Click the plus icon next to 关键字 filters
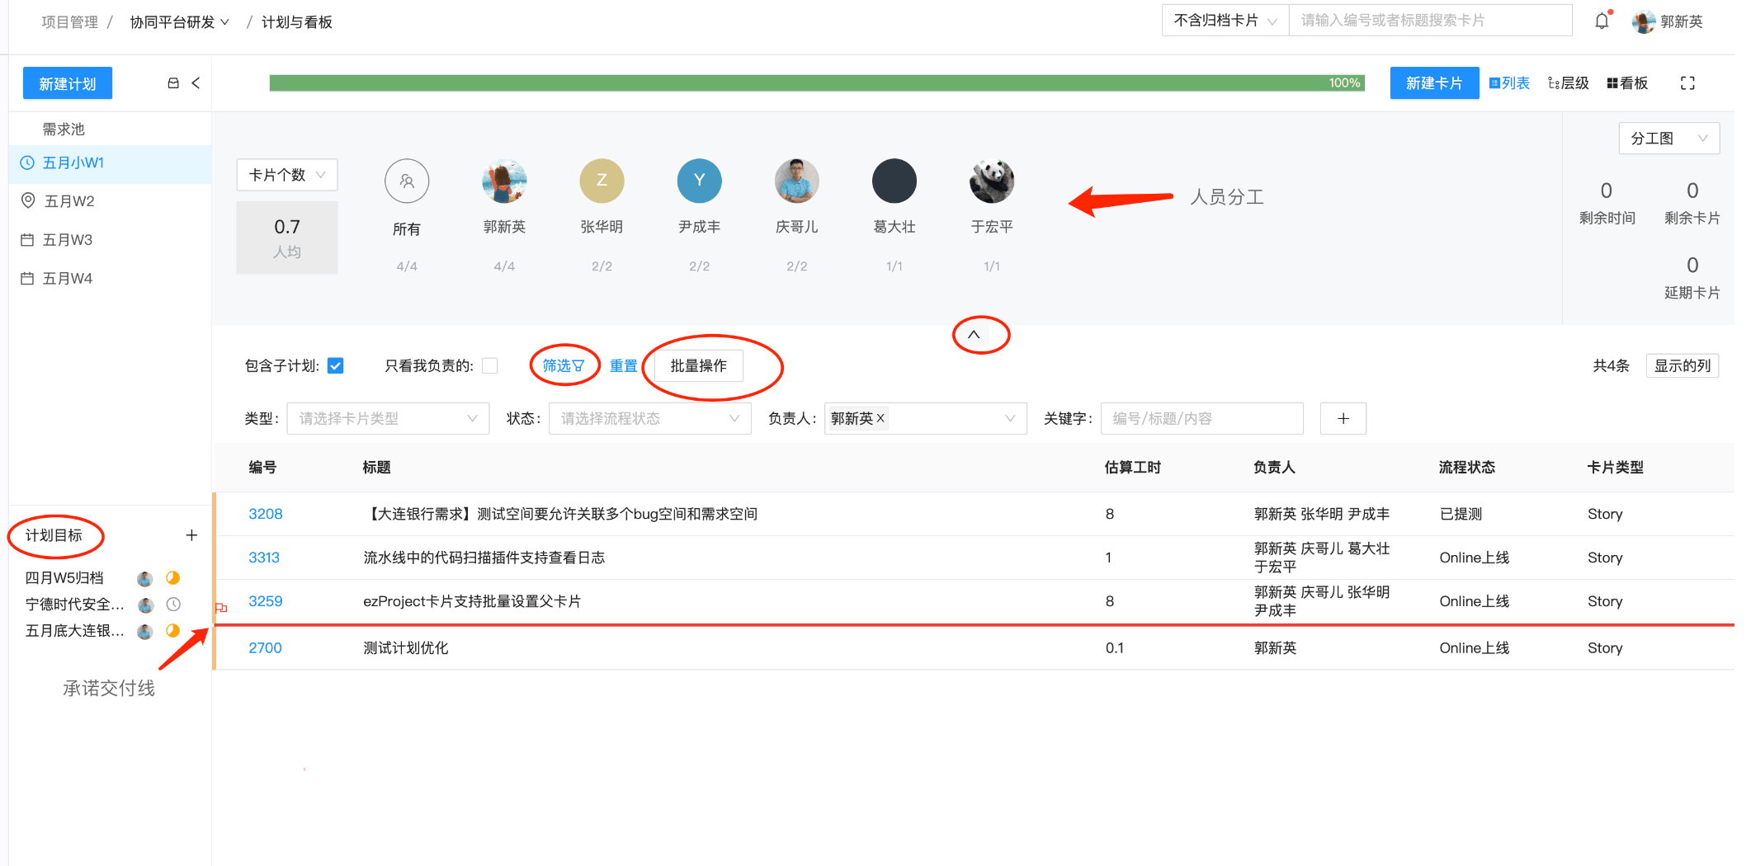 pyautogui.click(x=1343, y=418)
